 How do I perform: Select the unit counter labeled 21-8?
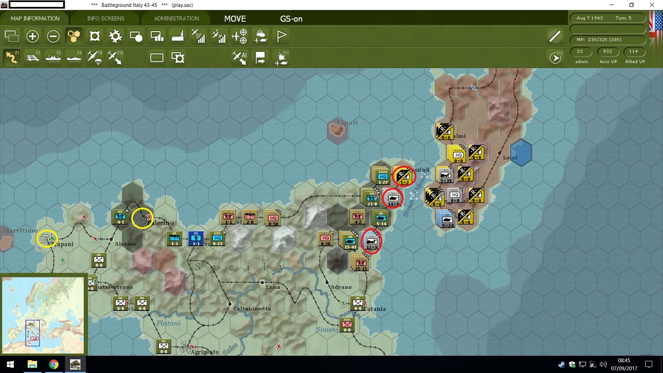[x=371, y=199]
